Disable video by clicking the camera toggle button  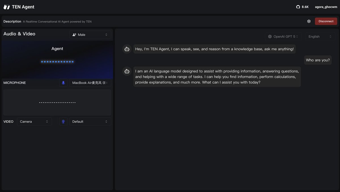coord(63,121)
